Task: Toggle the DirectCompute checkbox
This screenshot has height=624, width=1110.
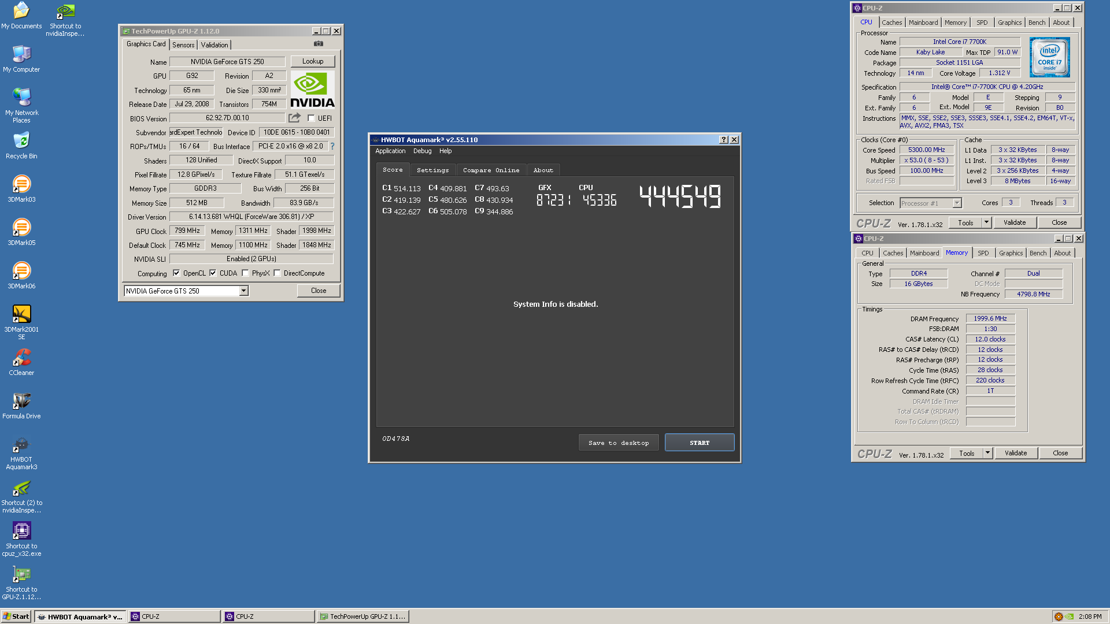Action: pyautogui.click(x=277, y=273)
